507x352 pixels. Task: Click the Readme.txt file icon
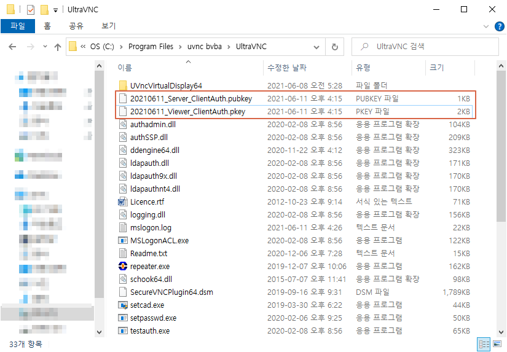coord(123,254)
